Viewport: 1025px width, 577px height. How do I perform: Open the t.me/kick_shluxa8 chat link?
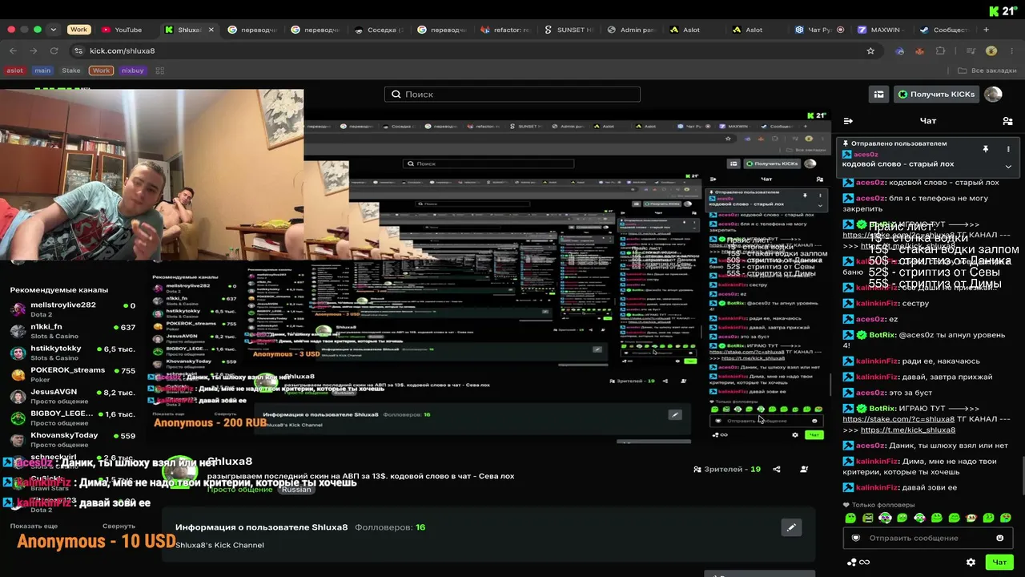click(x=908, y=430)
